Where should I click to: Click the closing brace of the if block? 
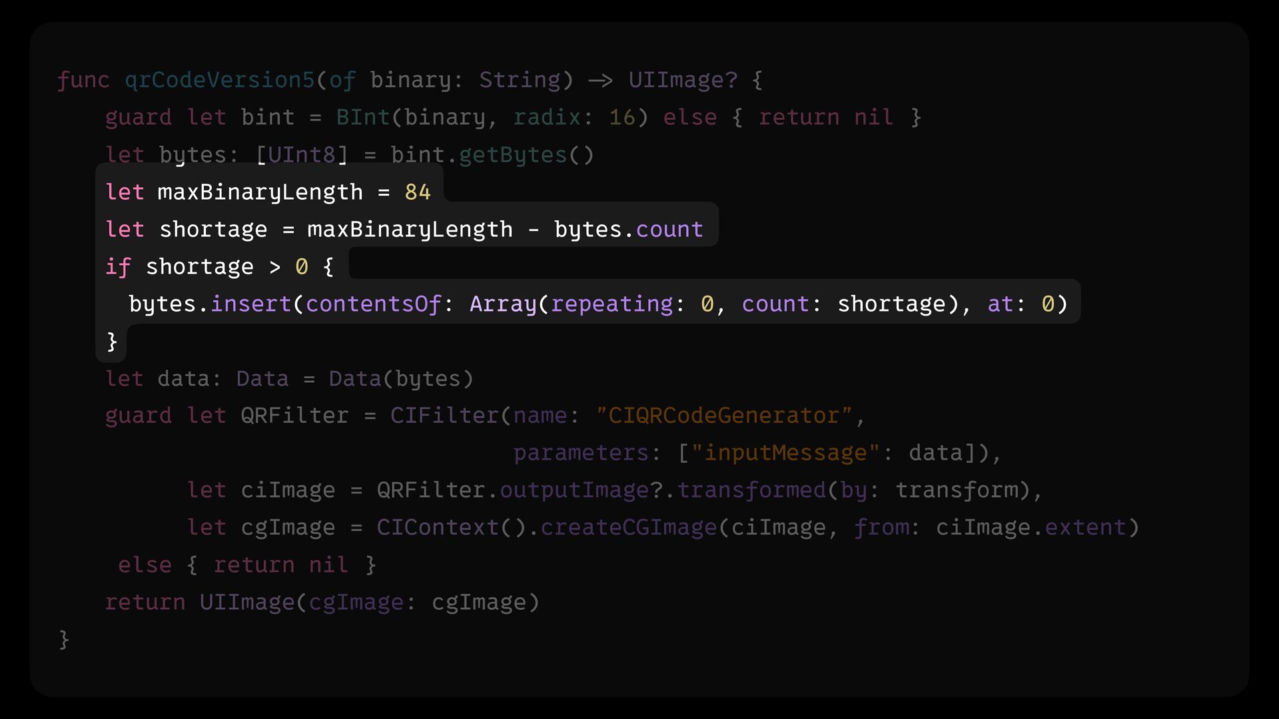tap(112, 342)
